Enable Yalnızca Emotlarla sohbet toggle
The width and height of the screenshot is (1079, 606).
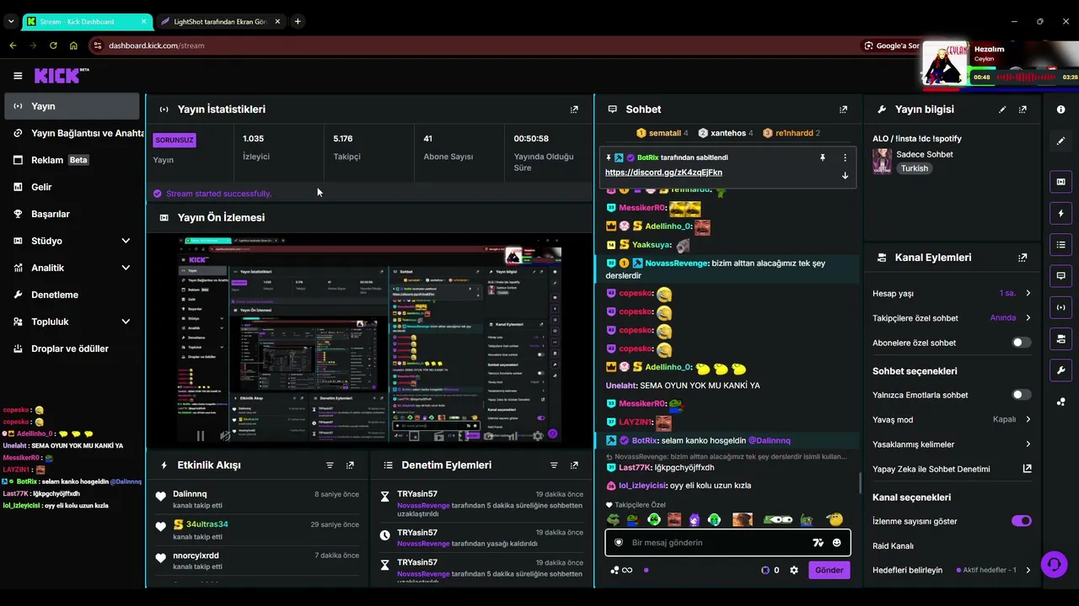pos(1021,395)
